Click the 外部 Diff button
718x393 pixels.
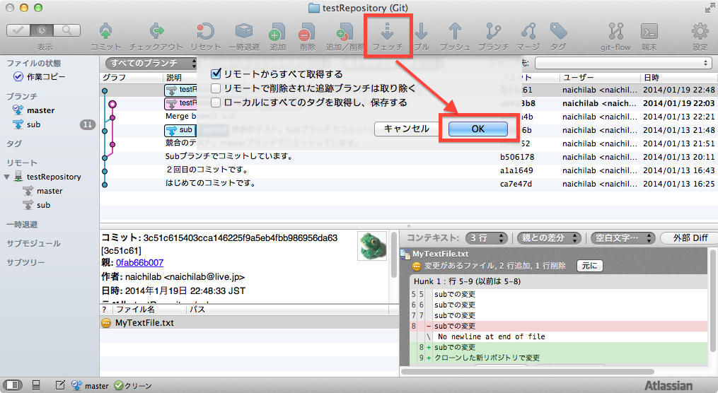point(690,238)
